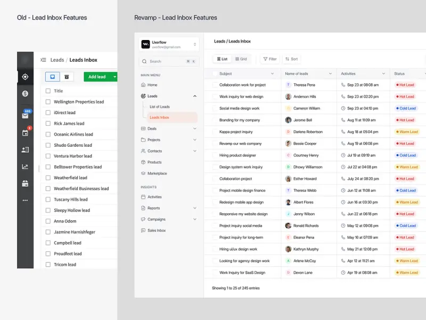Click the Filter button

[269, 59]
